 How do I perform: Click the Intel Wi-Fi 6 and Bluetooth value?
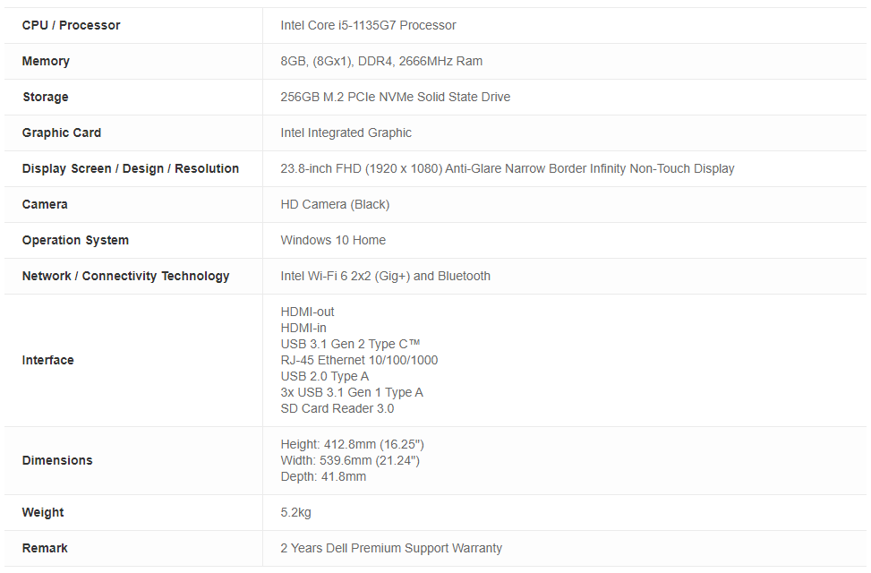point(385,276)
